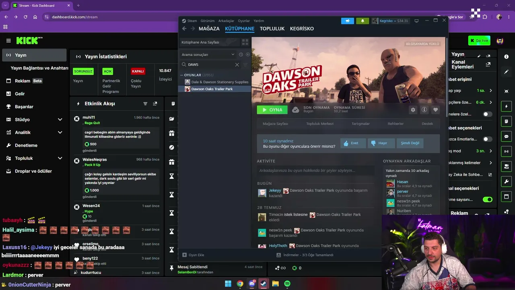Viewport: 515px width, 290px height.
Task: Open Steam from Windows taskbar
Action: [264, 284]
